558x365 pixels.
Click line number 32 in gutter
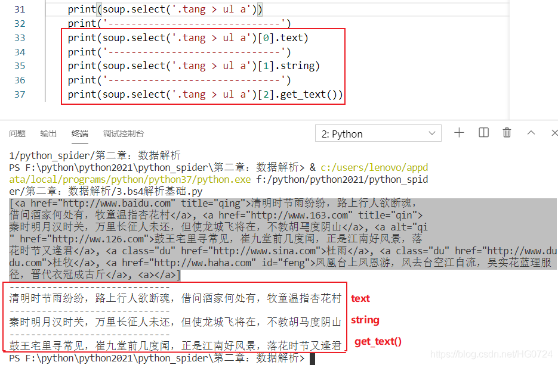[x=20, y=23]
